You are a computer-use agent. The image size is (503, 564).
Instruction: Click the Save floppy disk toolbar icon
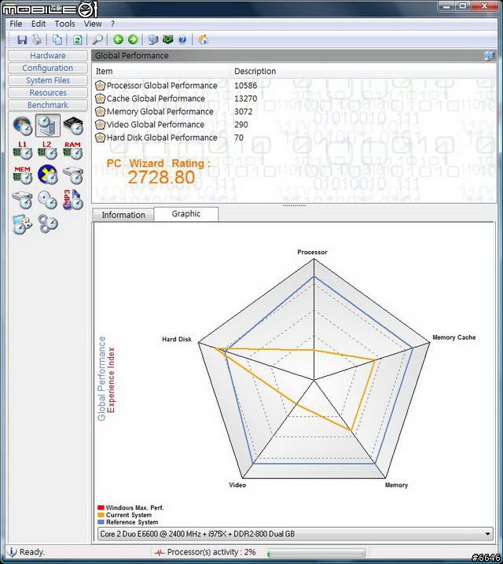22,39
